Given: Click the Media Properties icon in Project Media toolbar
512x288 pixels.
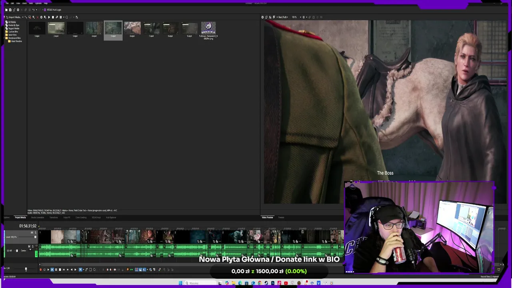Looking at the screenshot, I should tap(41, 17).
